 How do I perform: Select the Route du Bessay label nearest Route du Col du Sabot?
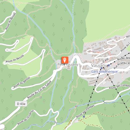pyautogui.click(x=22, y=82)
